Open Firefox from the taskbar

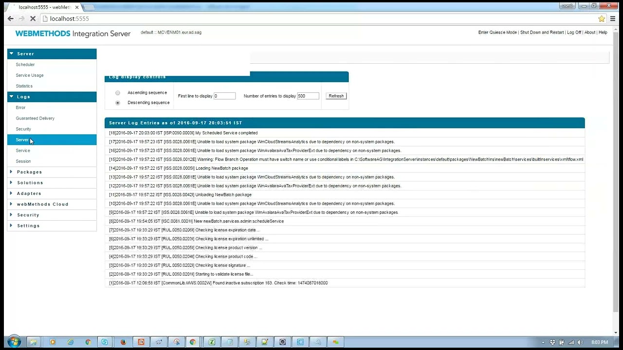tap(123, 342)
